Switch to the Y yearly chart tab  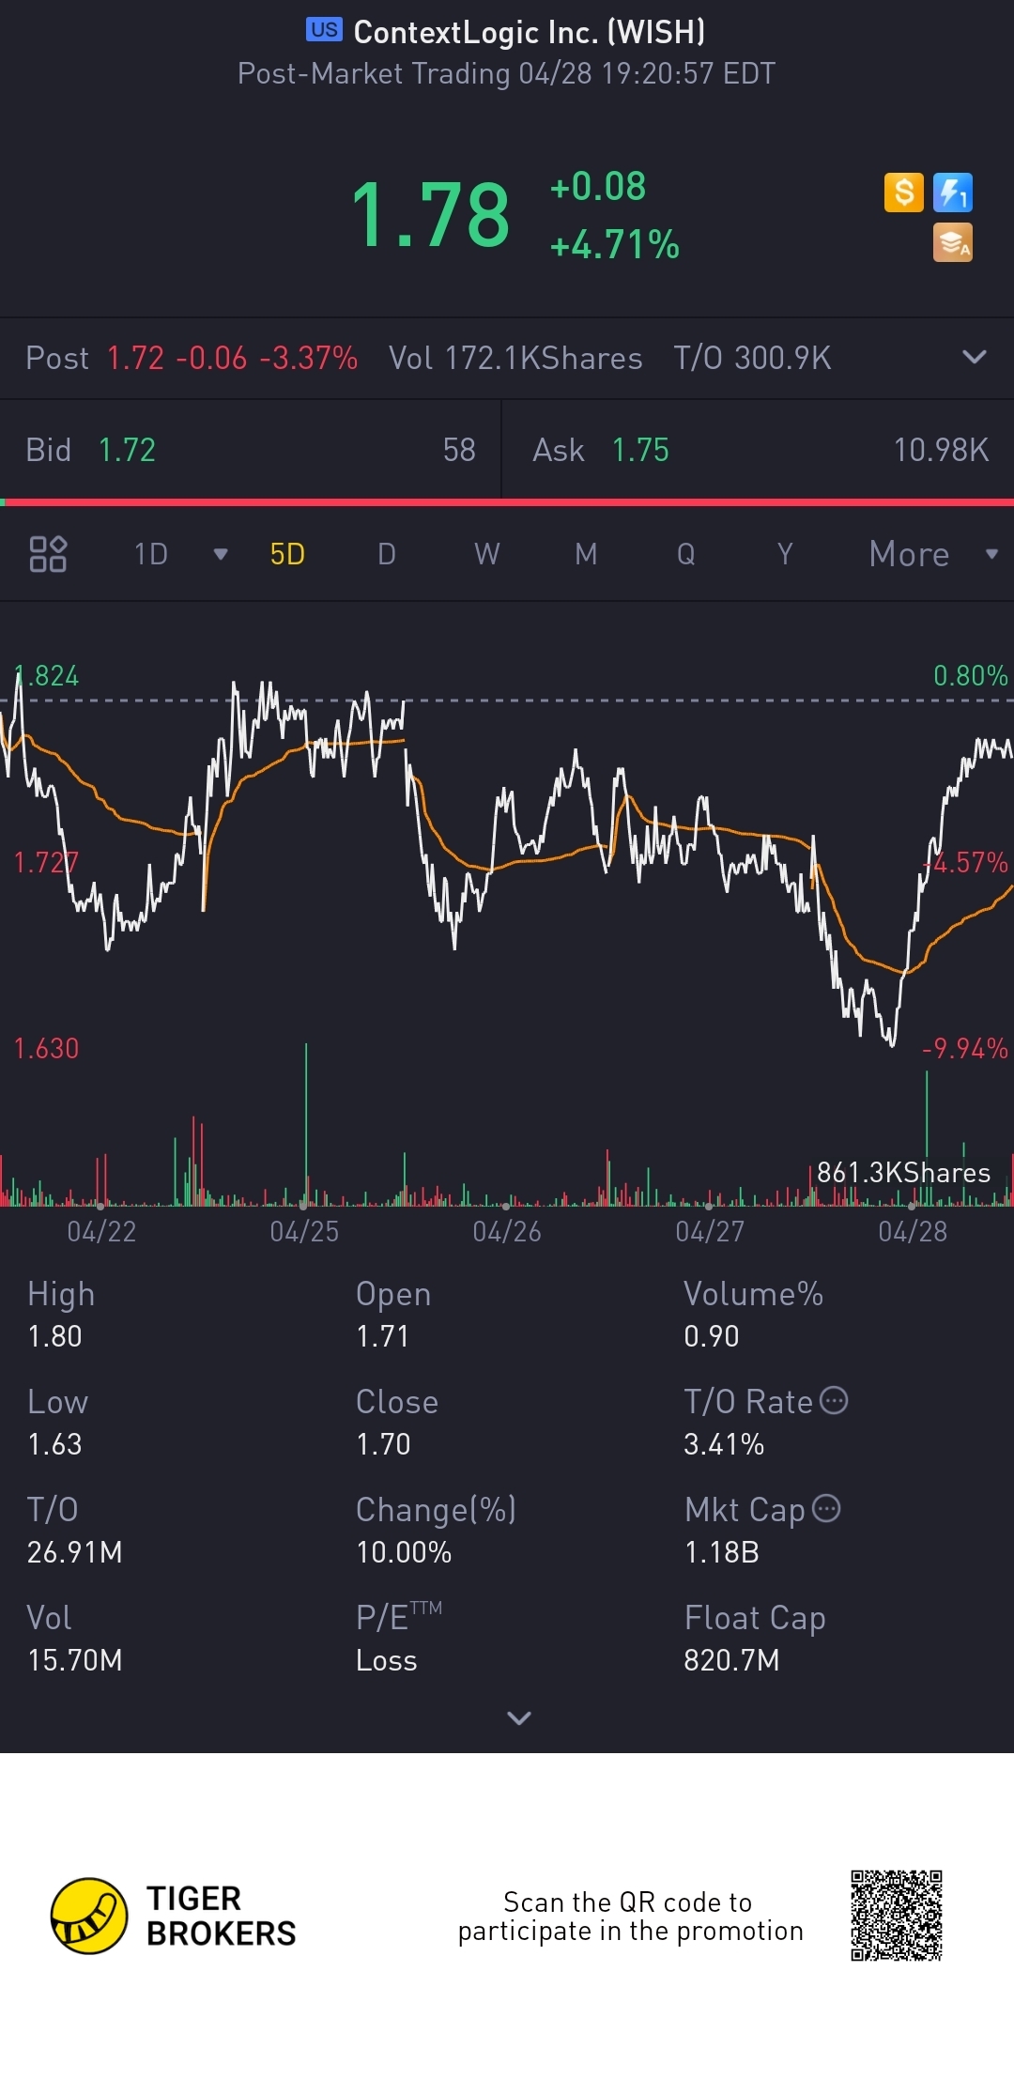[x=785, y=554]
